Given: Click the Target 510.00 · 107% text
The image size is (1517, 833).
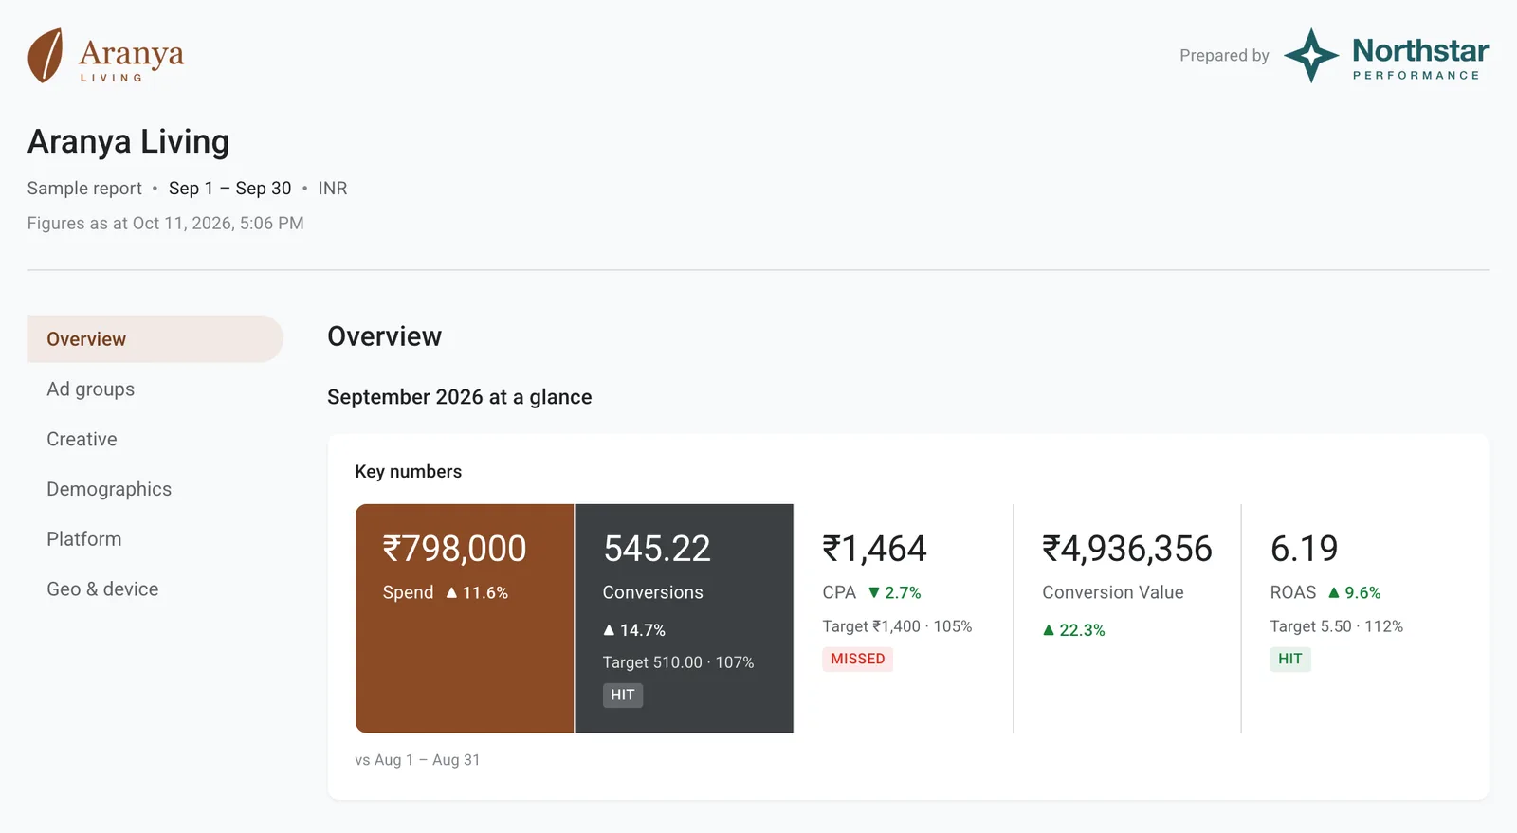Looking at the screenshot, I should coord(678,662).
